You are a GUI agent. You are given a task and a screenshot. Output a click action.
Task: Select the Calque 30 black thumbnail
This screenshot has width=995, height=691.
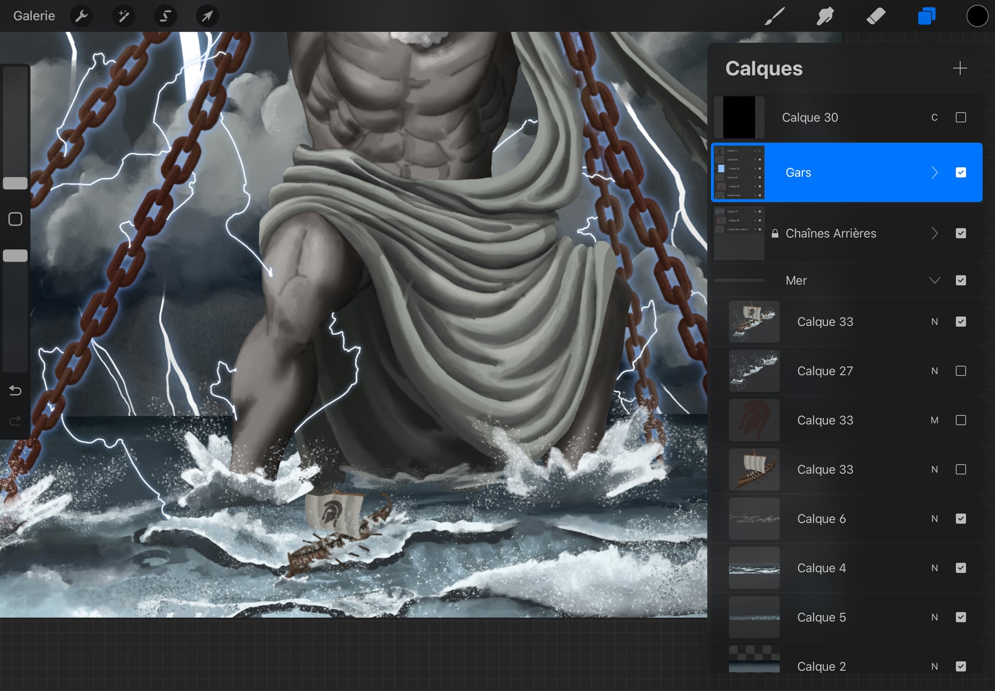(739, 117)
